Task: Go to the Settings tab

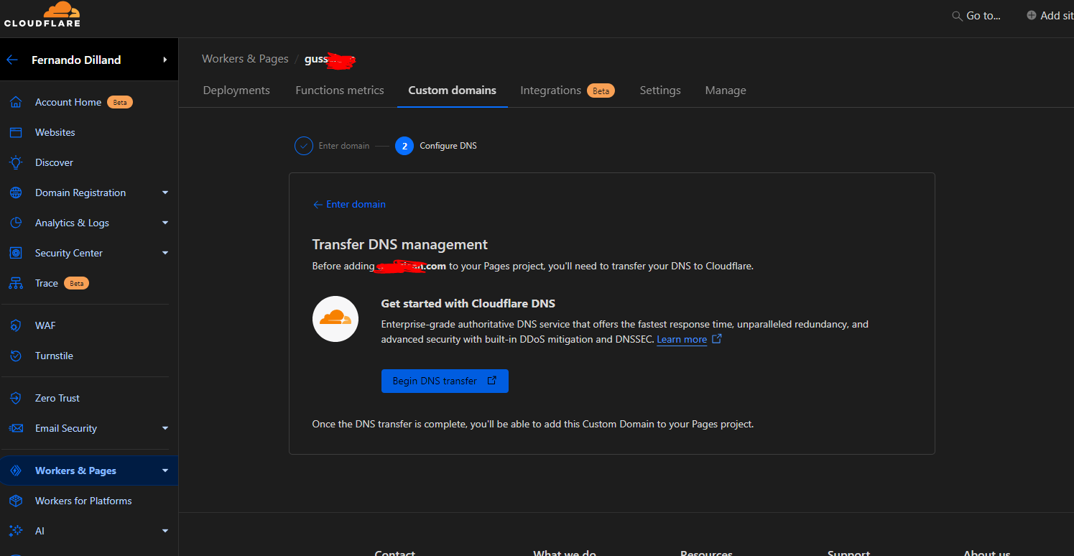Action: tap(660, 91)
